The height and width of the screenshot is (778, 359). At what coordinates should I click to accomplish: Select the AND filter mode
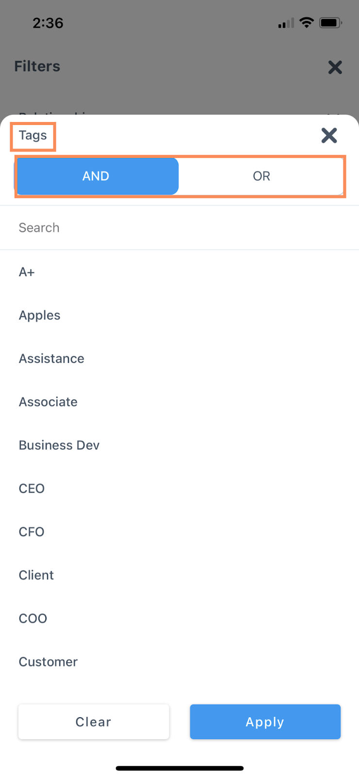96,176
